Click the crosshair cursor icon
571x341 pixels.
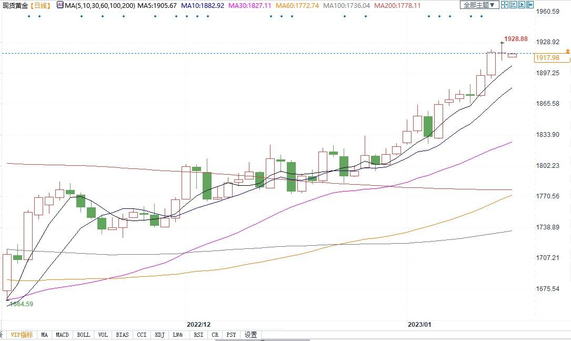(505, 5)
